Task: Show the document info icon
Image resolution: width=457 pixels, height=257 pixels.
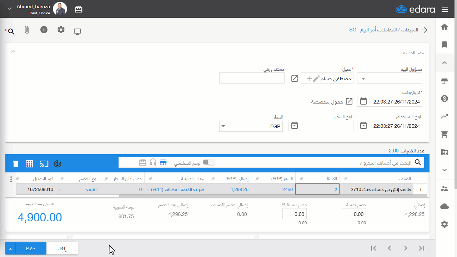Action: point(44,30)
